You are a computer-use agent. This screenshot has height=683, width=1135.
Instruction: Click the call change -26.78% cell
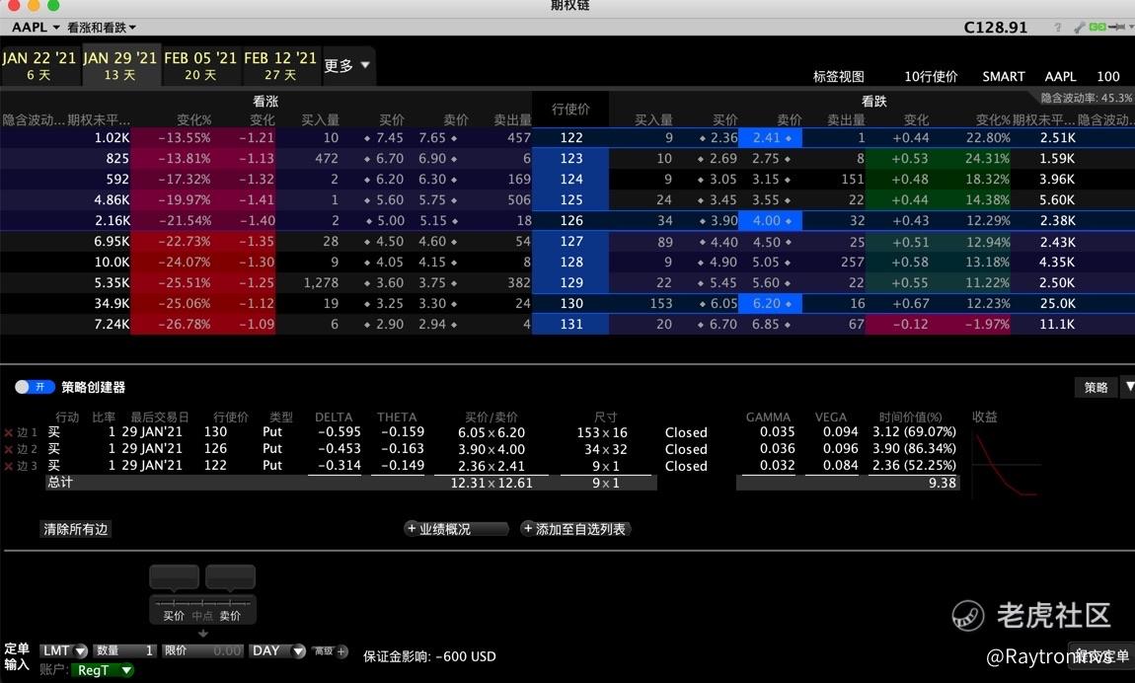coord(184,325)
